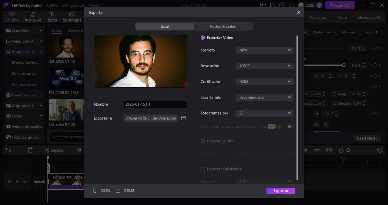Open Mis creaciones in sidebar
Image resolution: width=388 pixels, height=205 pixels.
pyautogui.click(x=25, y=85)
